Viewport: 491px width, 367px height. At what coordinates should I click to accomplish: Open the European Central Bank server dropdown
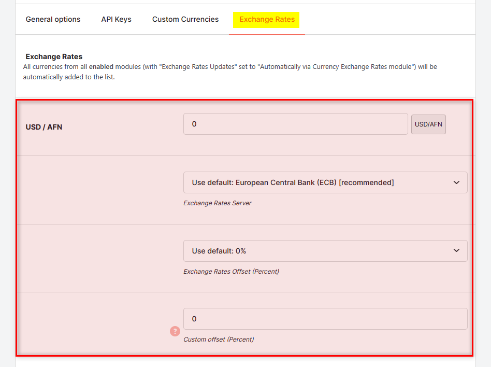click(x=325, y=182)
